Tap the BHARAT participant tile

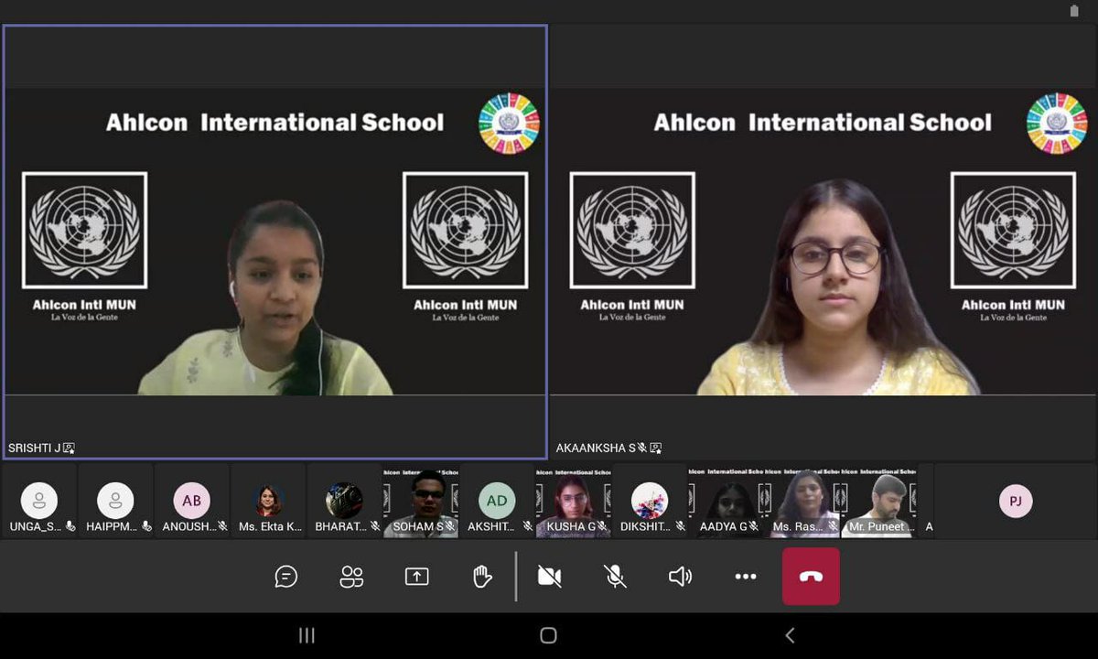344,501
